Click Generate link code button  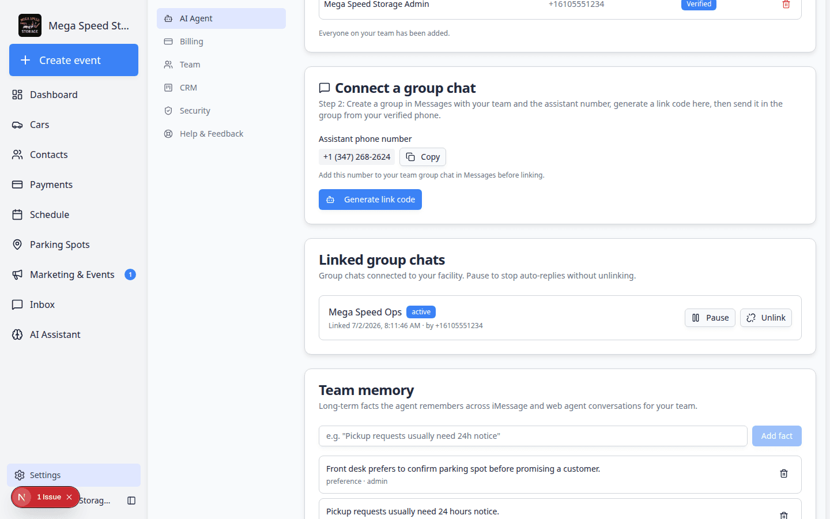click(370, 200)
